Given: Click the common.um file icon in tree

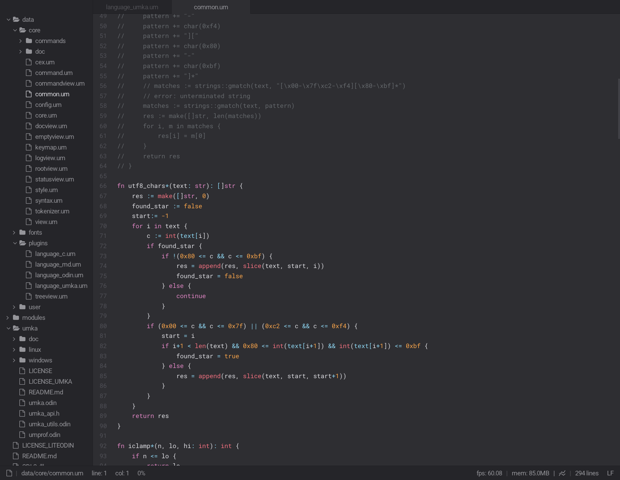Looking at the screenshot, I should 29,94.
